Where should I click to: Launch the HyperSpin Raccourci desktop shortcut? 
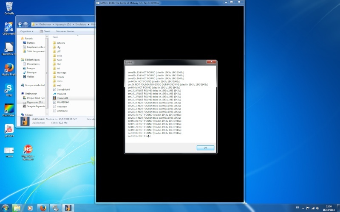[28, 152]
